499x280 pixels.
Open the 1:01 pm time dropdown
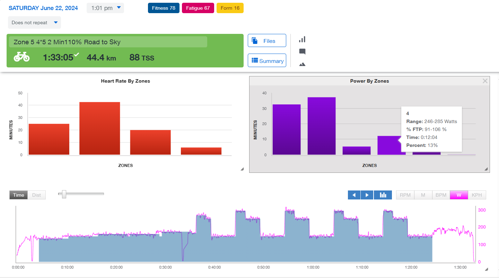pyautogui.click(x=105, y=8)
